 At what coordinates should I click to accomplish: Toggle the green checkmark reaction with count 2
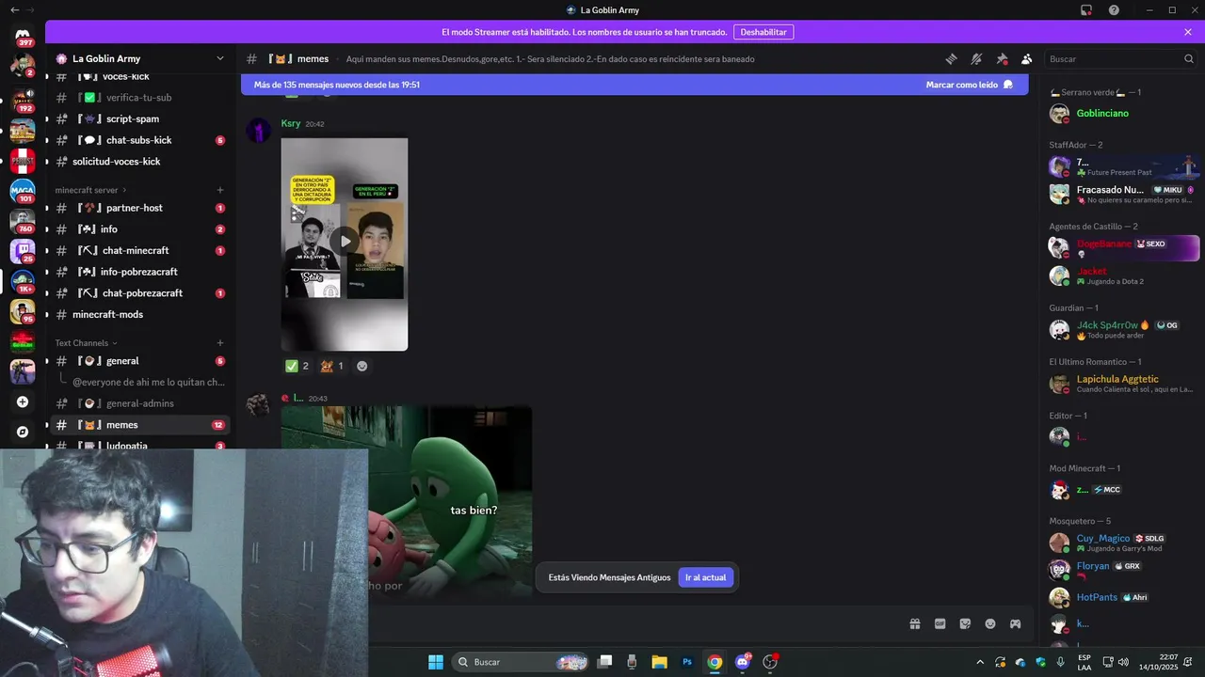pyautogui.click(x=297, y=366)
